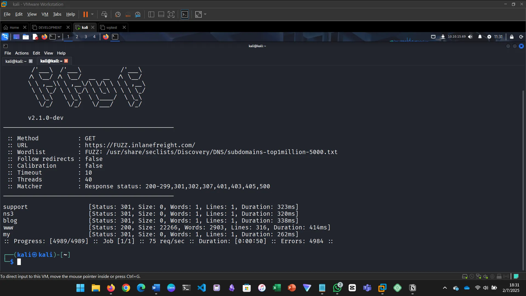Screen dimensions: 526x296
Task: Switch to the wptest VM tab
Action: [111, 27]
